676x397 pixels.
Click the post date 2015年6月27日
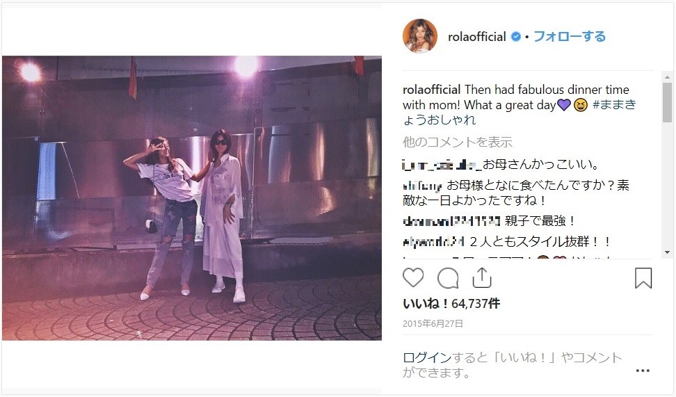pyautogui.click(x=433, y=324)
